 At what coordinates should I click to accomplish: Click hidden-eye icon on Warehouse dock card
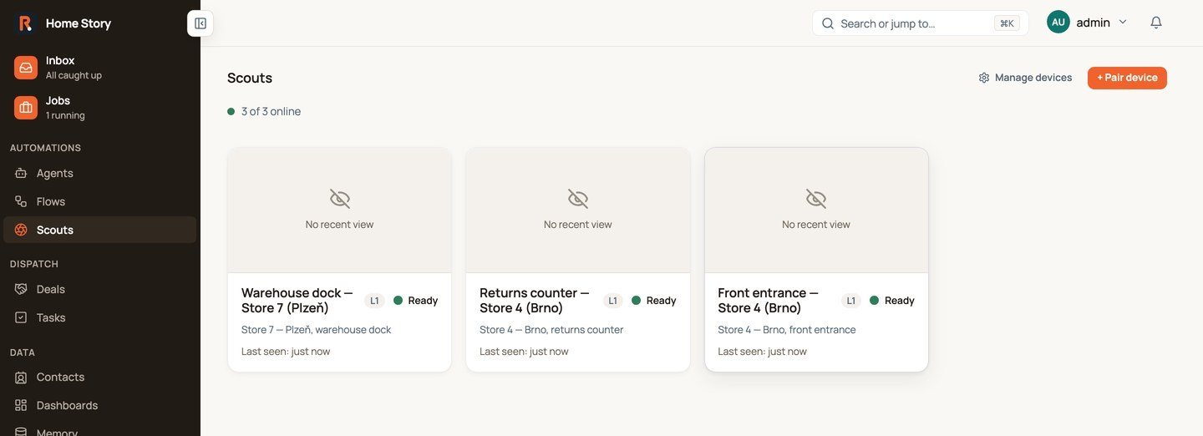click(339, 199)
